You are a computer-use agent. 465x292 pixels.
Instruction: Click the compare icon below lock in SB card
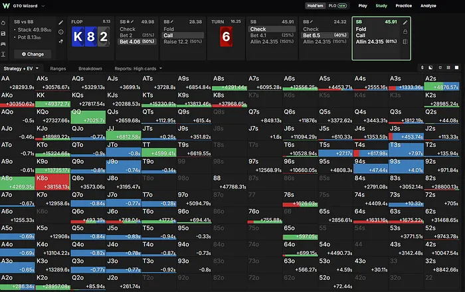point(405,41)
